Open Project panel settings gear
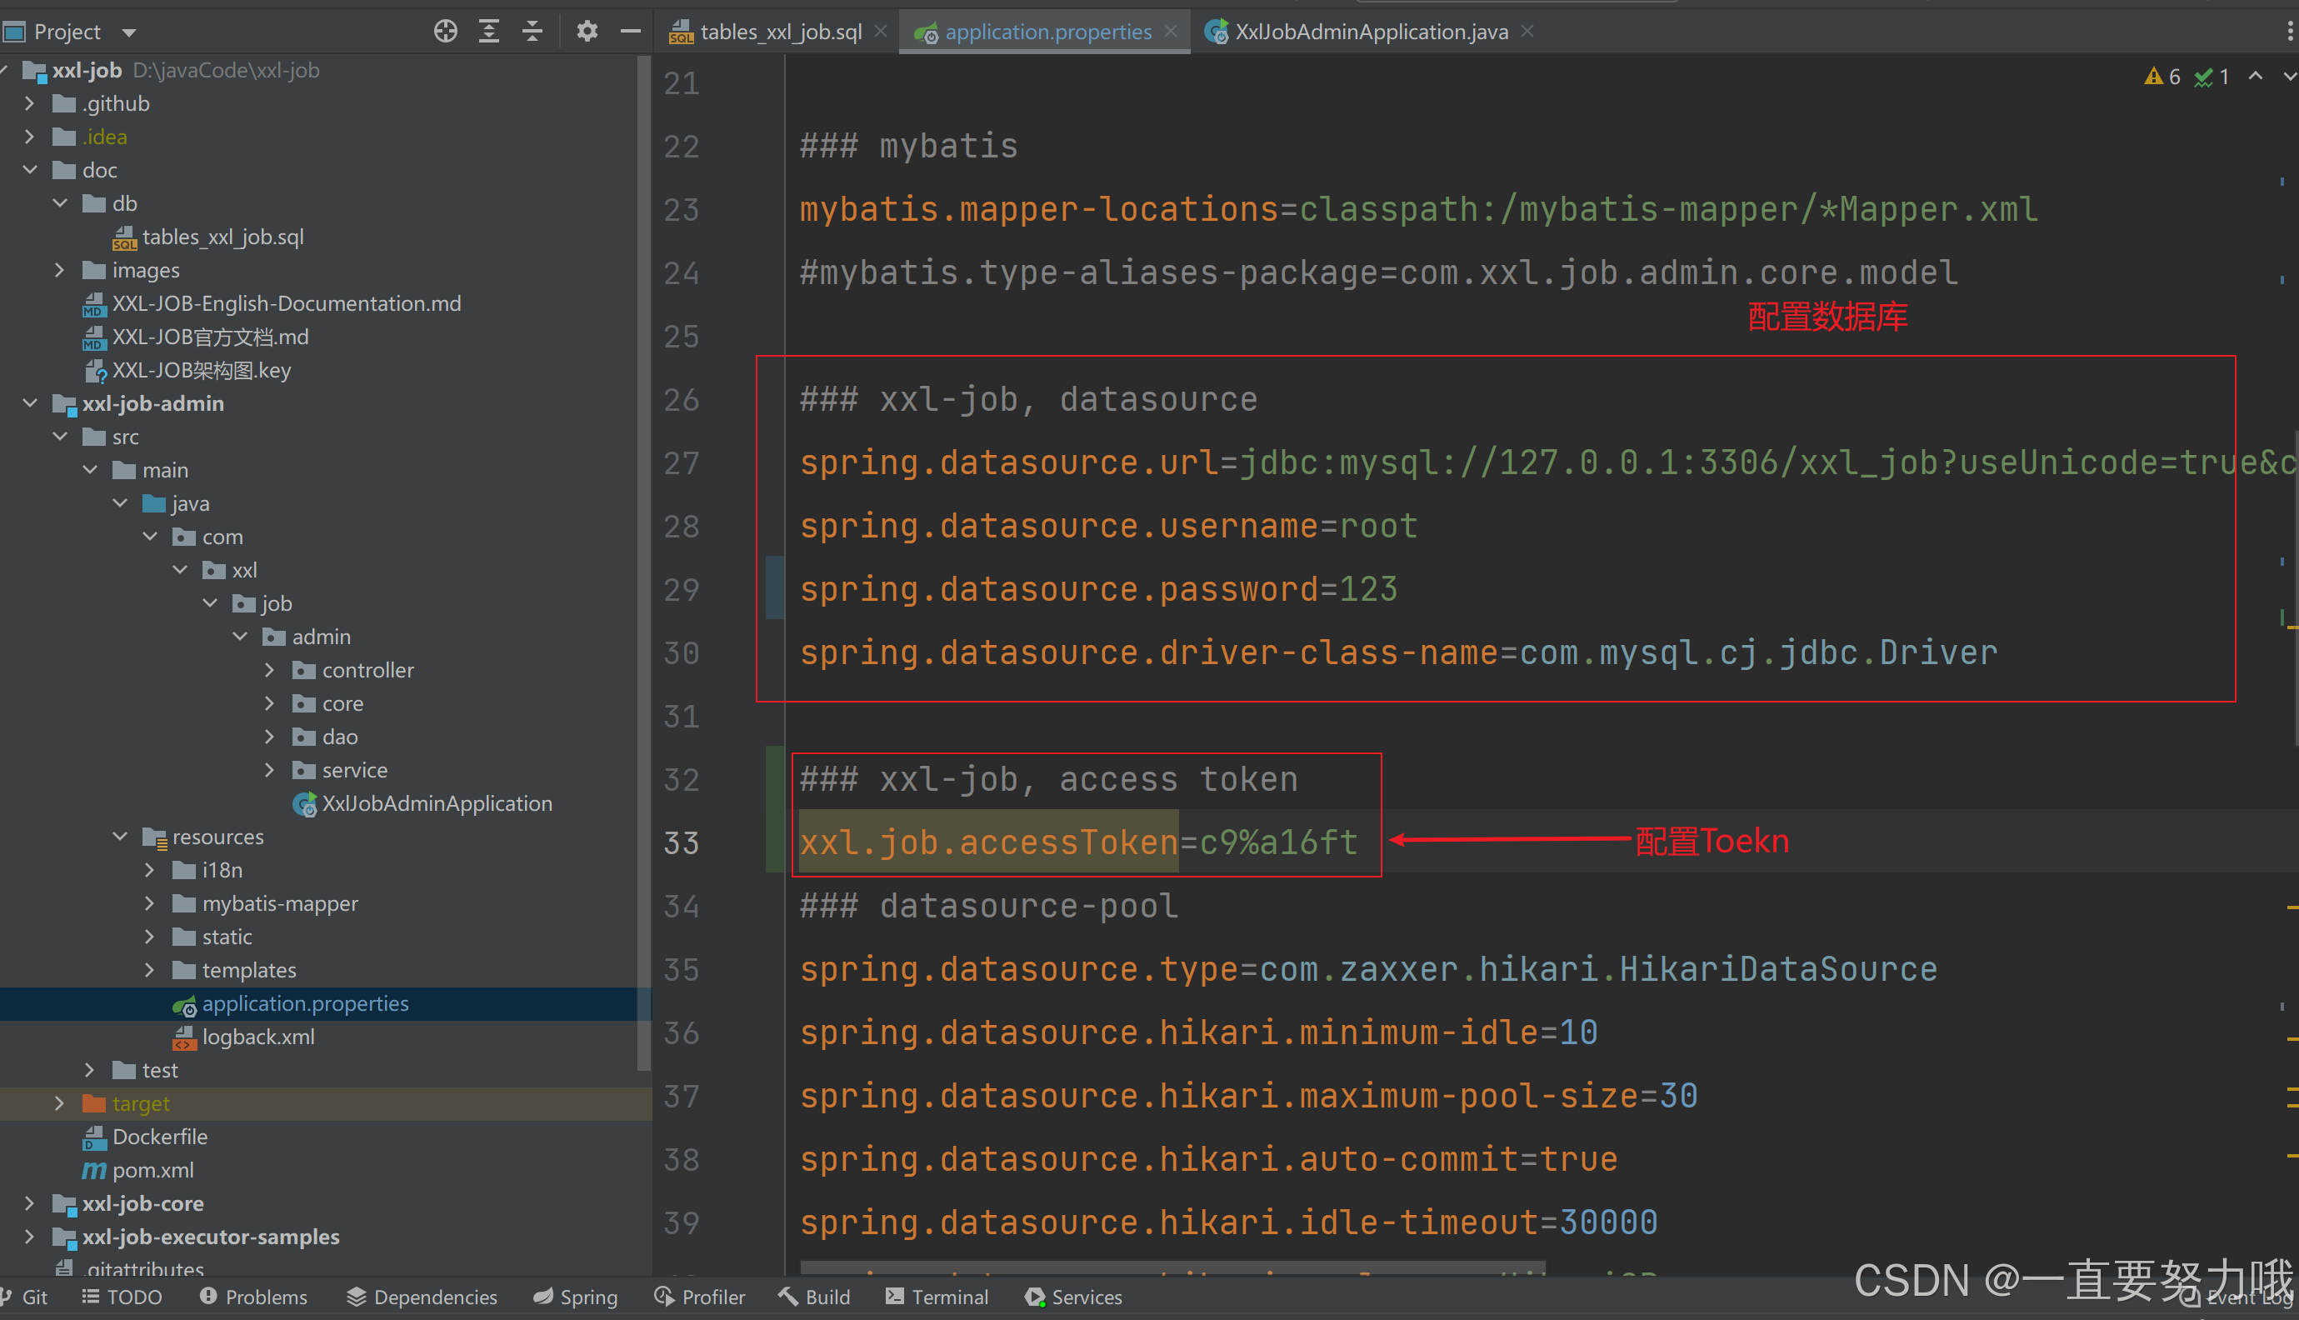 tap(587, 32)
